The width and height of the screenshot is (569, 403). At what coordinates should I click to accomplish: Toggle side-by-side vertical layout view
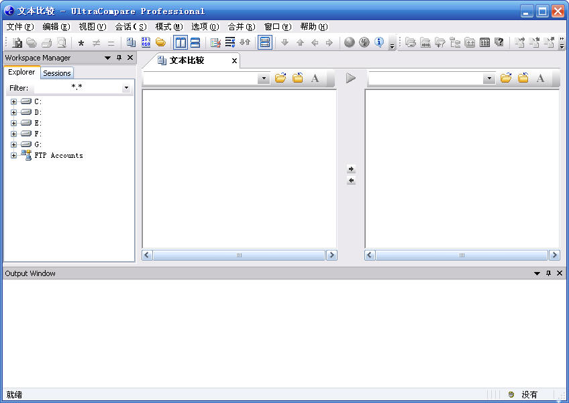[x=180, y=42]
